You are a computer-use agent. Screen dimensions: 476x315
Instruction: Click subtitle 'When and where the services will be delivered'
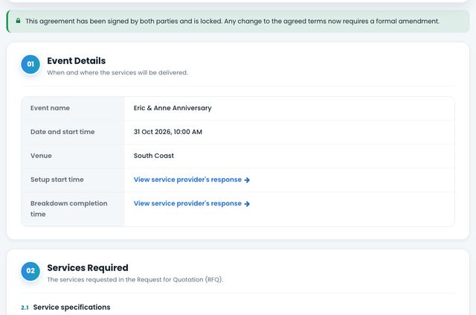(x=118, y=73)
